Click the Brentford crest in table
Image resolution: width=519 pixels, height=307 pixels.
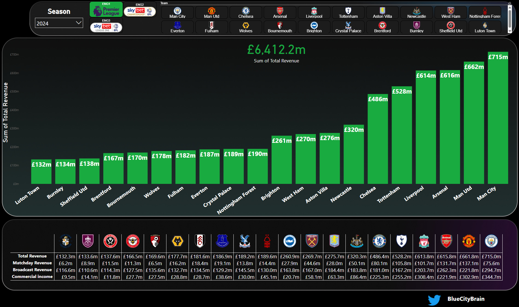(133, 241)
